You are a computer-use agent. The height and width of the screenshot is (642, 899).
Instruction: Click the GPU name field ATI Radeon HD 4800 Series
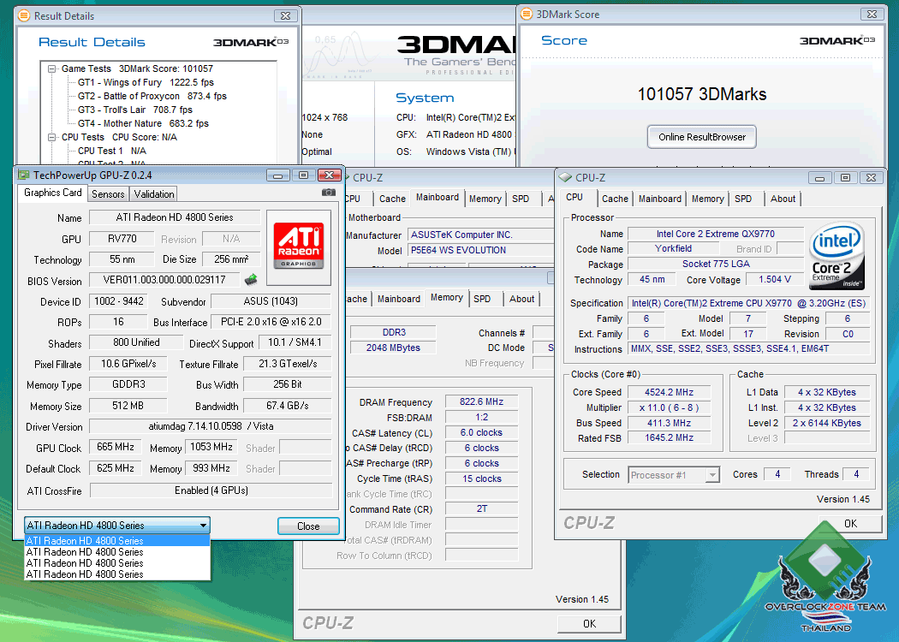click(175, 217)
